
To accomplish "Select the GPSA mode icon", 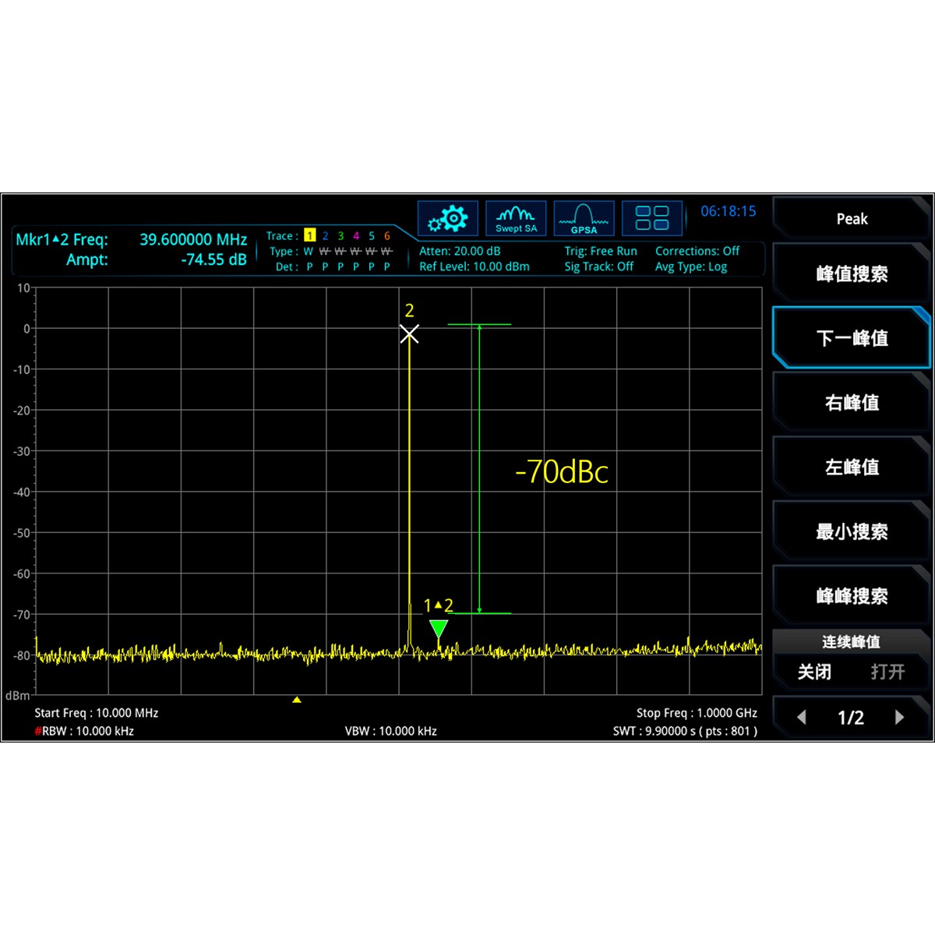I will coord(584,219).
